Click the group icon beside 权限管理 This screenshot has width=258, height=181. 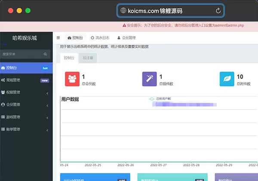tap(3, 92)
